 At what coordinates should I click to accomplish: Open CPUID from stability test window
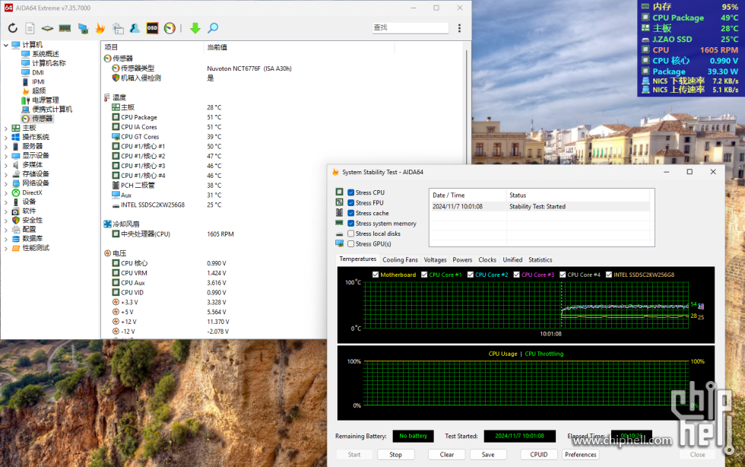point(539,455)
